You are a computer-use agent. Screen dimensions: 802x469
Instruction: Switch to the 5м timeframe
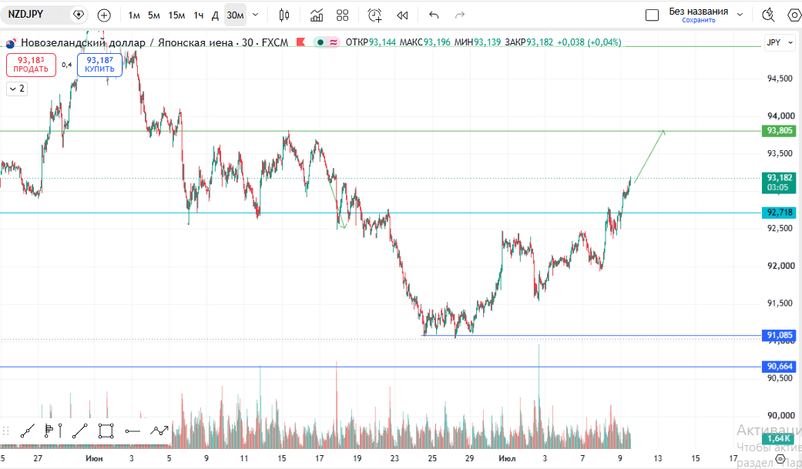pos(154,15)
